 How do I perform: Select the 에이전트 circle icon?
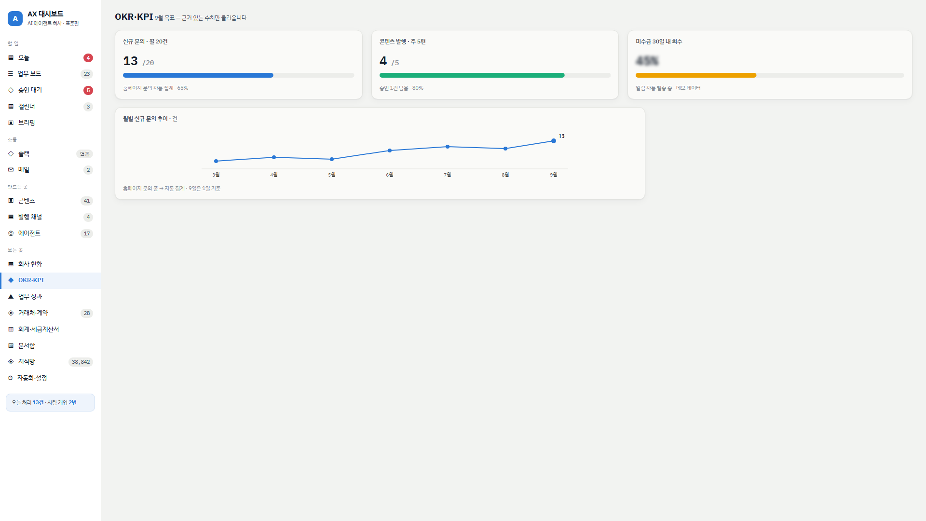pyautogui.click(x=11, y=233)
